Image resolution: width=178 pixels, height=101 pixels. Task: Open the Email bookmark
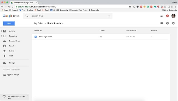[38, 10]
